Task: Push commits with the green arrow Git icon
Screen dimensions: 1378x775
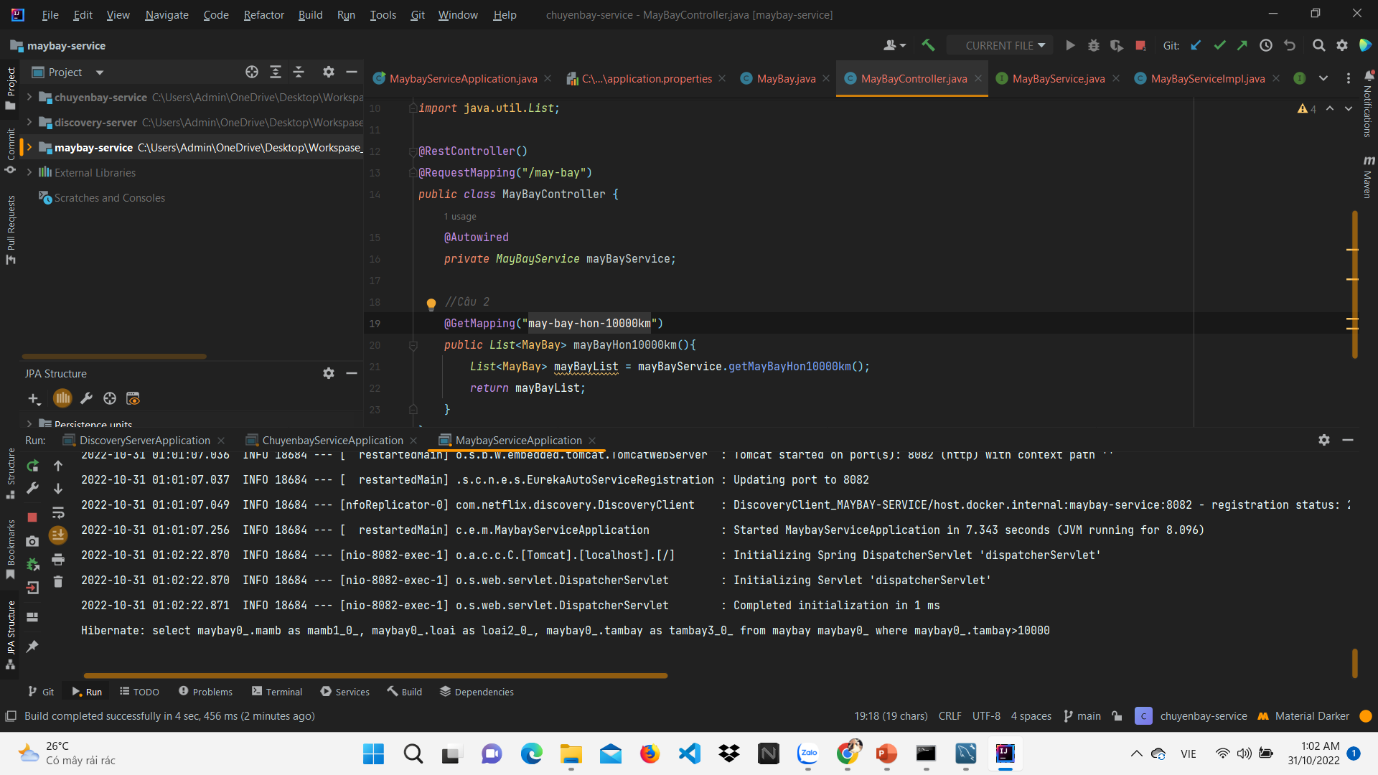Action: [1242, 44]
